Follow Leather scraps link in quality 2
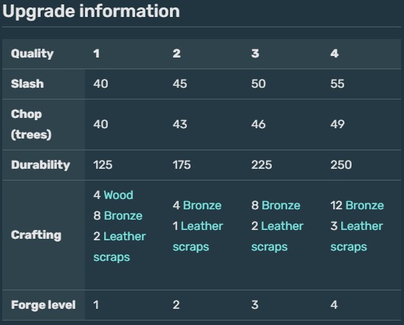The image size is (404, 325). pos(198,237)
